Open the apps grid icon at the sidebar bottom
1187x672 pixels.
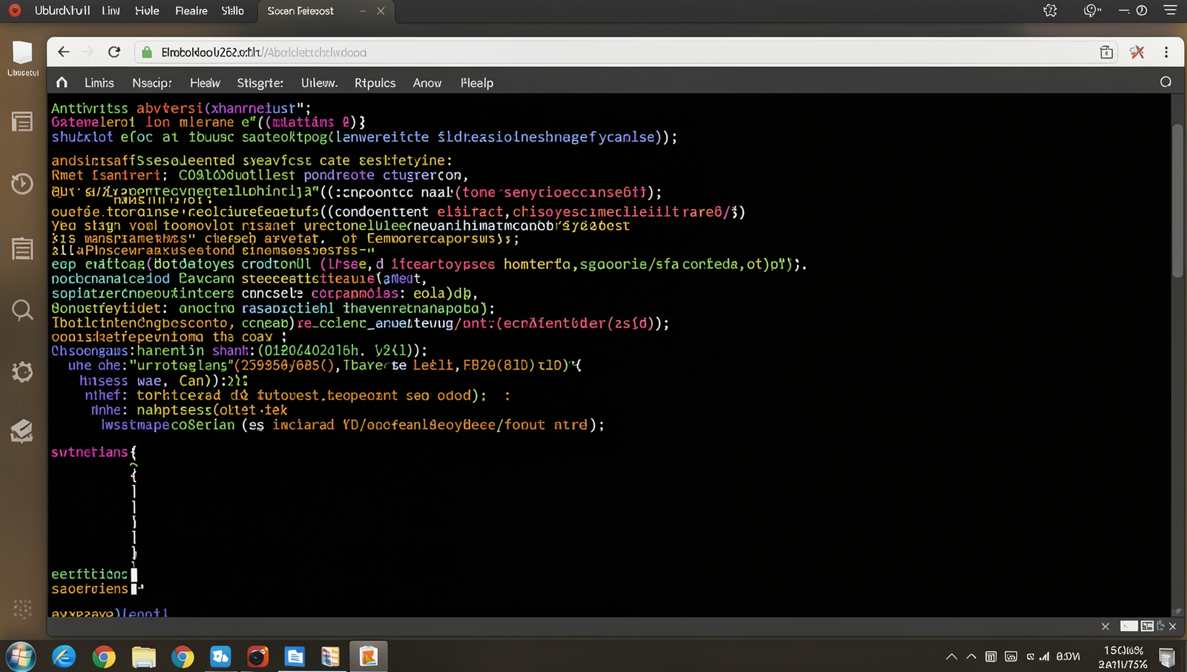click(22, 609)
